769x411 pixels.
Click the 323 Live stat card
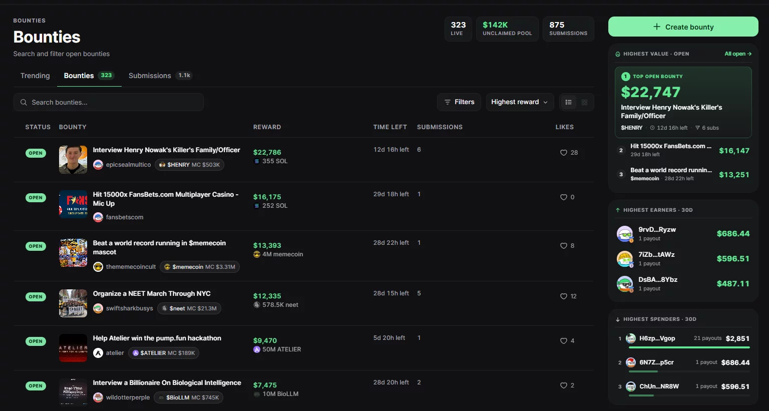pyautogui.click(x=458, y=29)
